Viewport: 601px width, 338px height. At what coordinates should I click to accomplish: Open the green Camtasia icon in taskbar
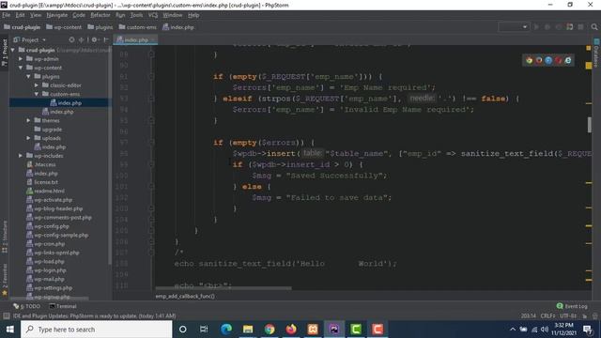(356, 330)
